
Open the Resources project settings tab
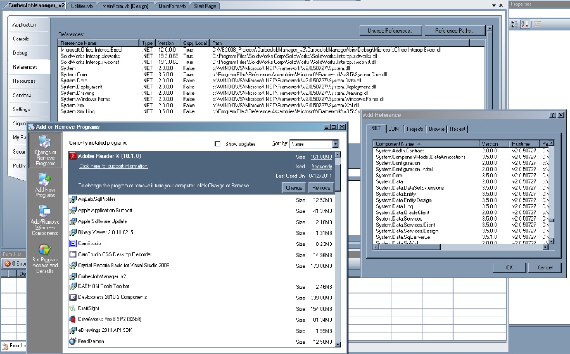(24, 81)
